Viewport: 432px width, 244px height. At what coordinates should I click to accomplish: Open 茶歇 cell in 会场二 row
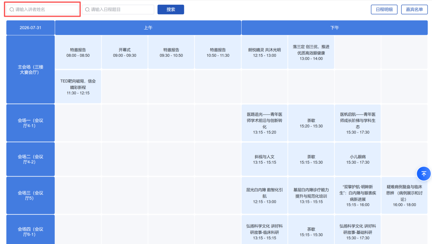pyautogui.click(x=311, y=159)
